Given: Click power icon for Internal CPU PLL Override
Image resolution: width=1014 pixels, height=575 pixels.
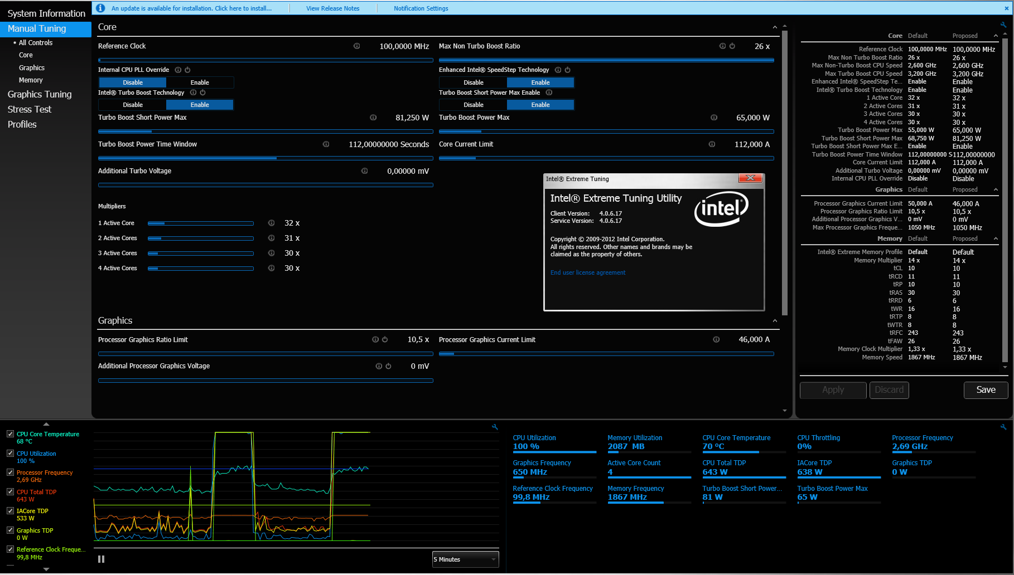Looking at the screenshot, I should 187,70.
